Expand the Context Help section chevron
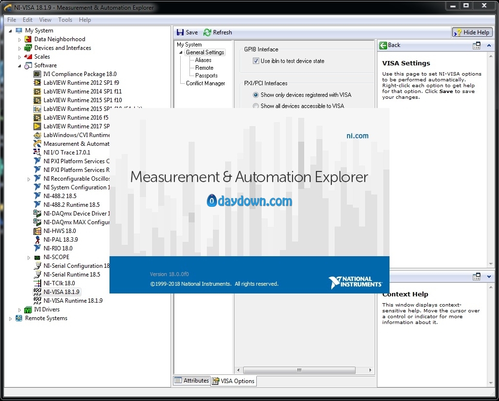The height and width of the screenshot is (401, 499). click(489, 277)
